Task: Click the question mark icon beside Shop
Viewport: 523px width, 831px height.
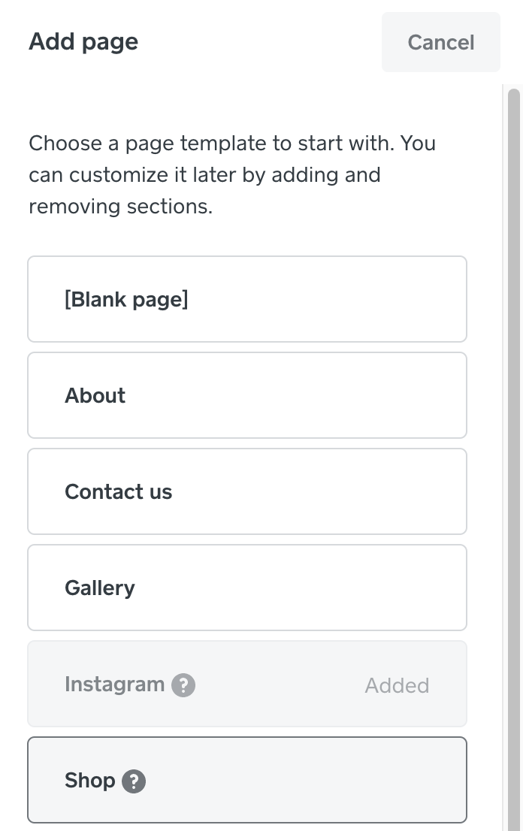Action: tap(134, 781)
